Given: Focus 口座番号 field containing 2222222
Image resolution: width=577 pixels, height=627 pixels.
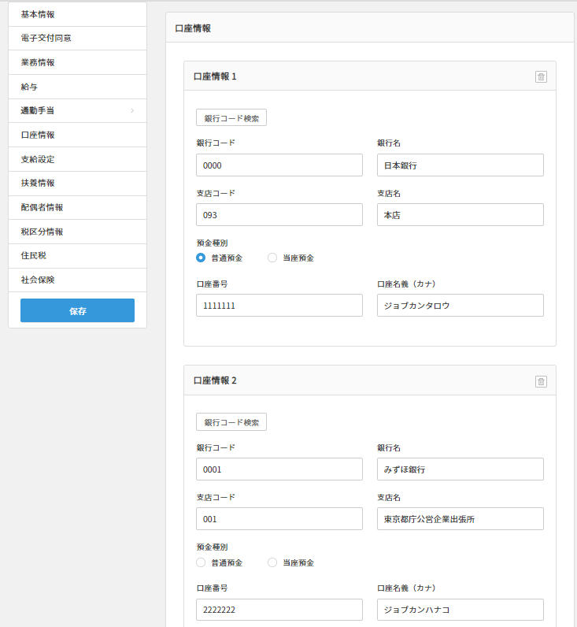Looking at the screenshot, I should click(279, 610).
